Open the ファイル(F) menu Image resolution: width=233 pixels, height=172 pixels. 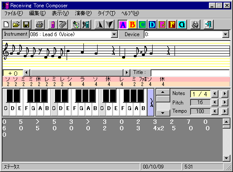click(13, 13)
